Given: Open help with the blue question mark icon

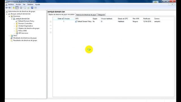Looking at the screenshot, I should [32, 8].
